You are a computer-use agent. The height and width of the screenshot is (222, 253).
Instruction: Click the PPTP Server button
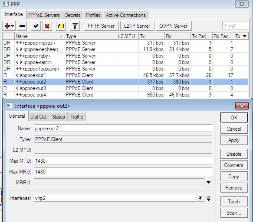(101, 26)
